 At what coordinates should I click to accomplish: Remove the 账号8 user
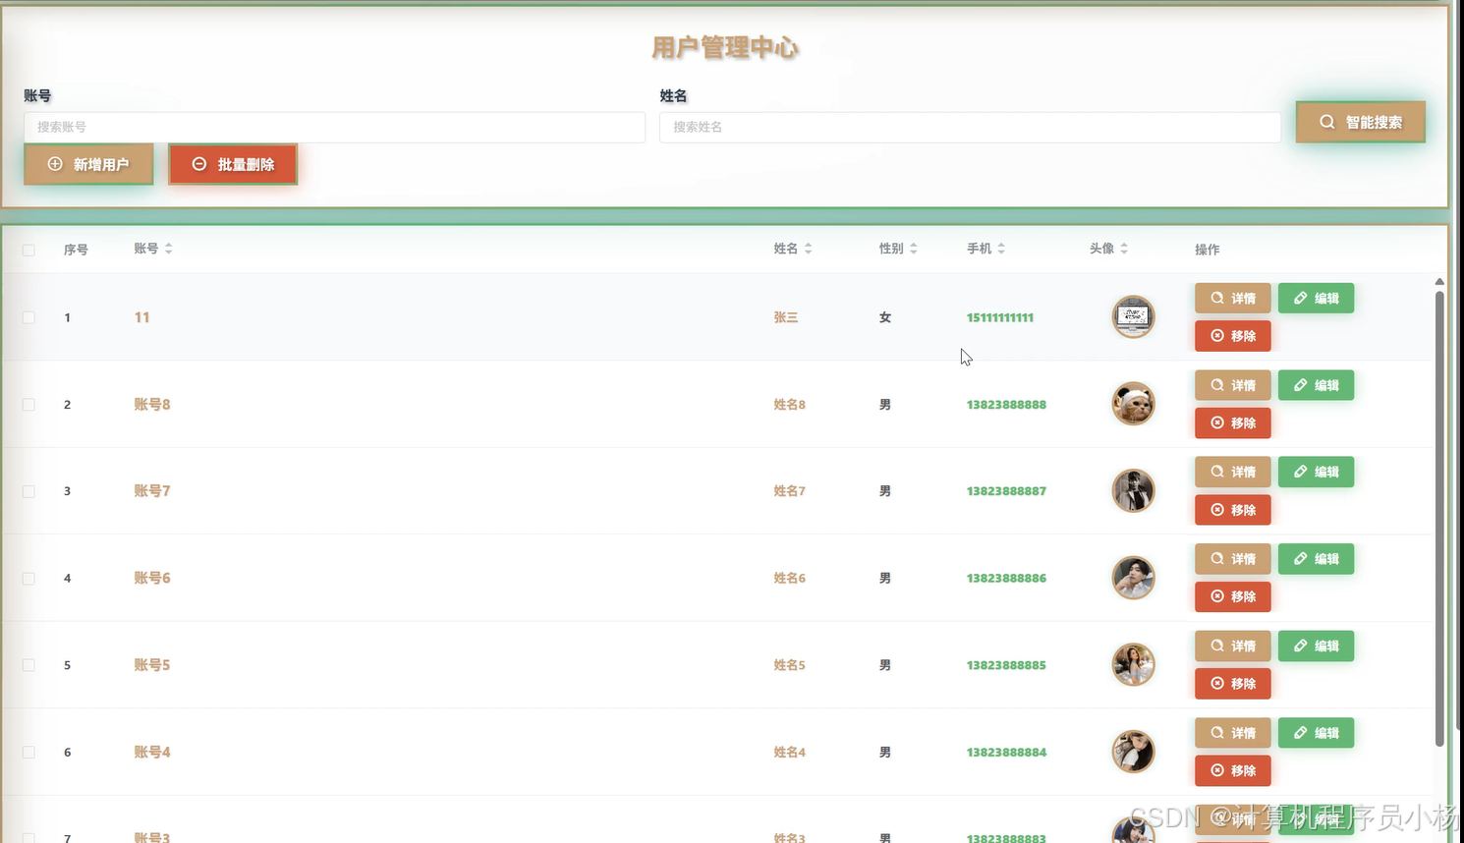coord(1232,422)
